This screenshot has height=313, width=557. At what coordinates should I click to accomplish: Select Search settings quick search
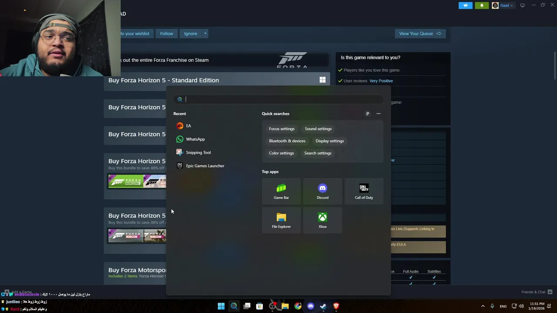pos(318,153)
